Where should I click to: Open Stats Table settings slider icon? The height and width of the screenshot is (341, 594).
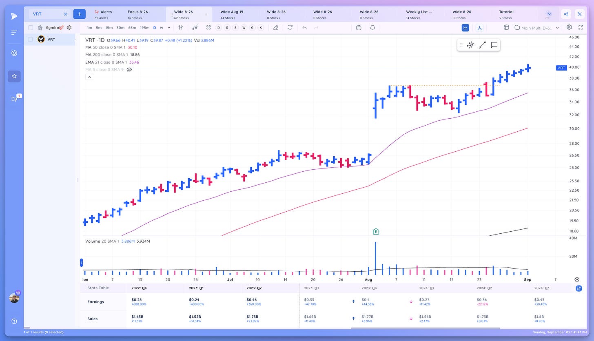coord(579,288)
